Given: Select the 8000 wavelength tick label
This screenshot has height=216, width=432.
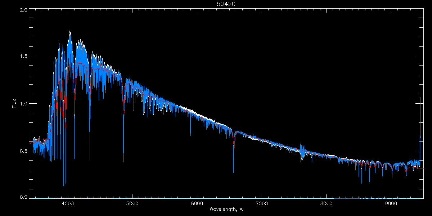Looking at the screenshot, I should coord(327,203).
